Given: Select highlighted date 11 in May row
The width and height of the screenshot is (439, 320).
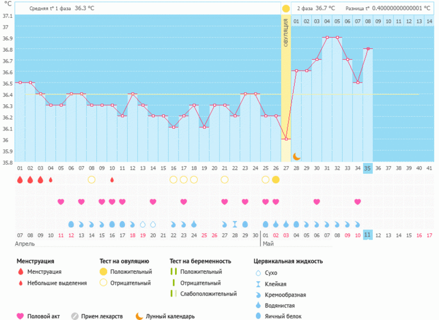Looking at the screenshot, I should (368, 235).
